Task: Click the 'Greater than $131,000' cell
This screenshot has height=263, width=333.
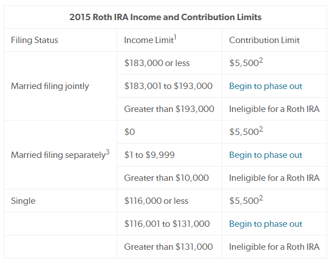Action: coord(168,247)
